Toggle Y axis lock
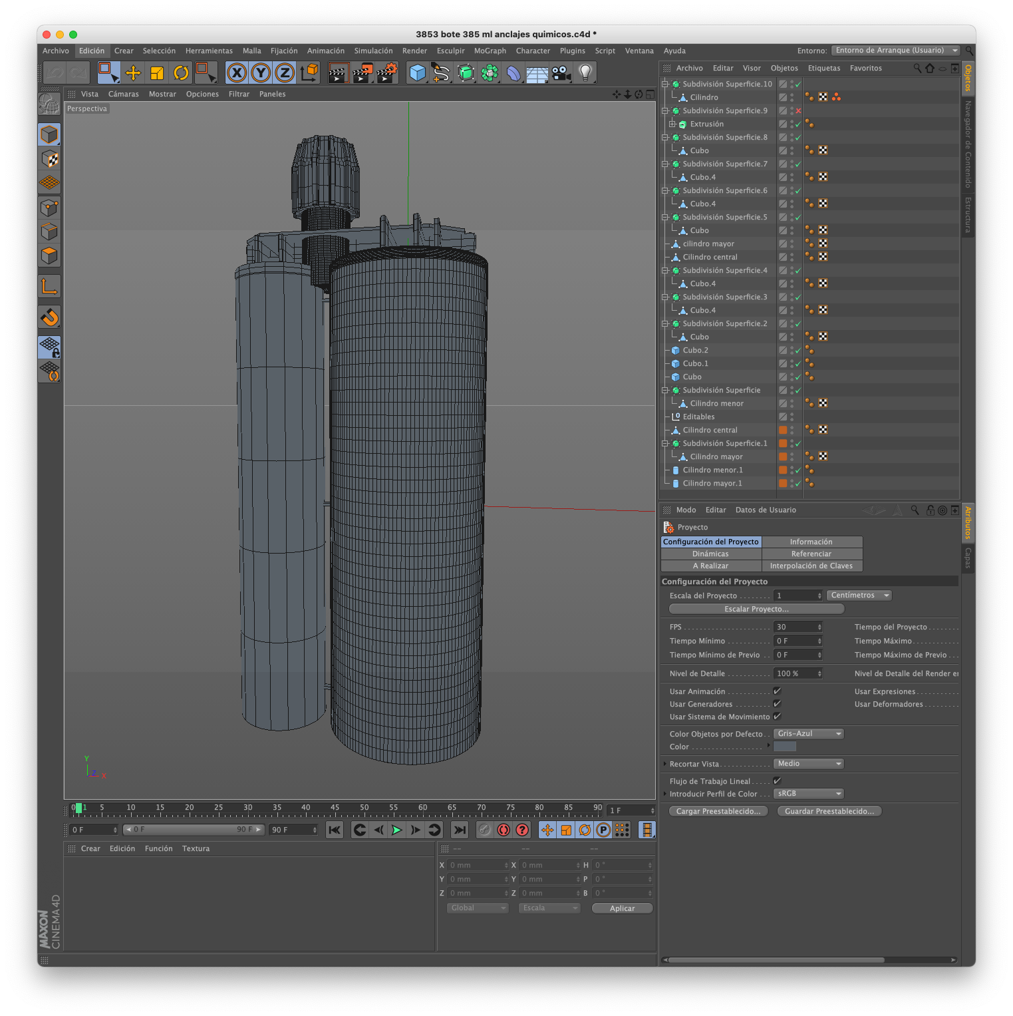Screen dimensions: 1013x1016 (x=261, y=73)
